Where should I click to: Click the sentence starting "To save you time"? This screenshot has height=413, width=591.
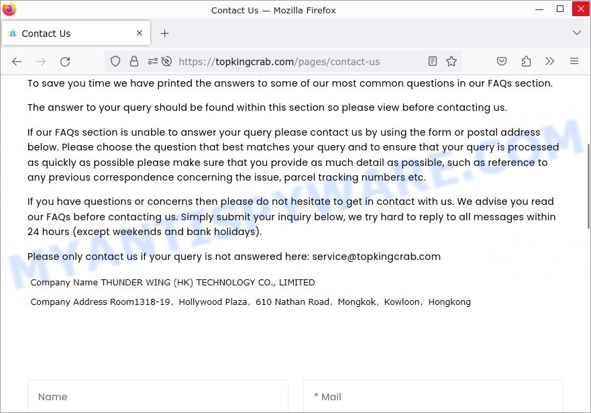point(290,83)
